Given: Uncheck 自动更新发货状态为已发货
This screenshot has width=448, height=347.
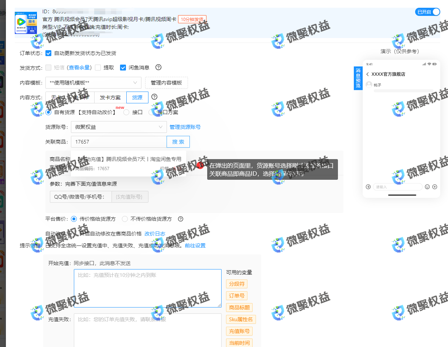Looking at the screenshot, I should [48, 53].
